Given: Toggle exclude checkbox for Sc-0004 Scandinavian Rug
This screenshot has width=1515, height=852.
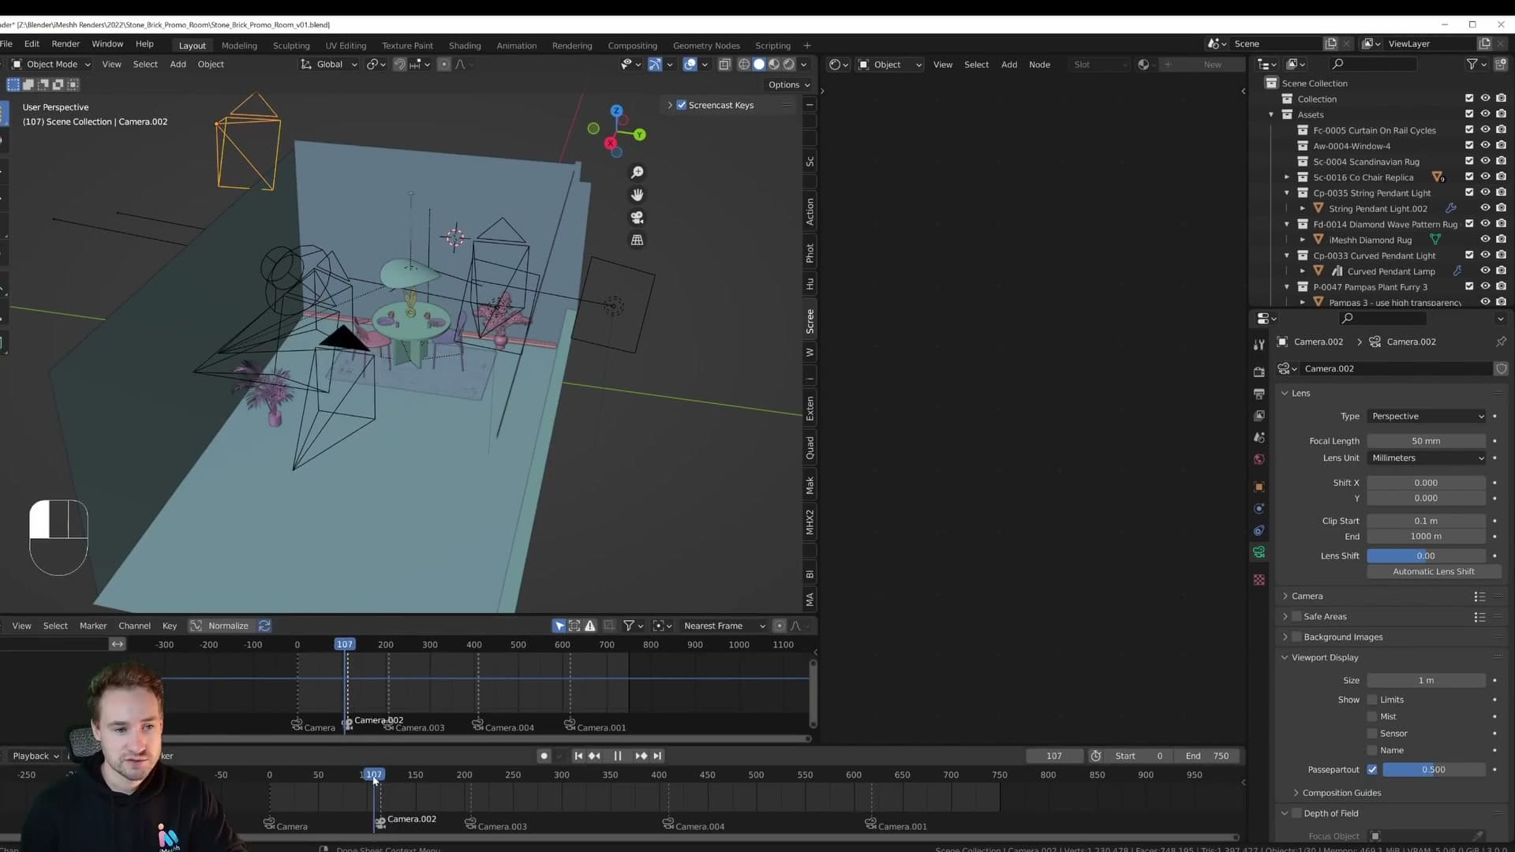Looking at the screenshot, I should (x=1469, y=161).
